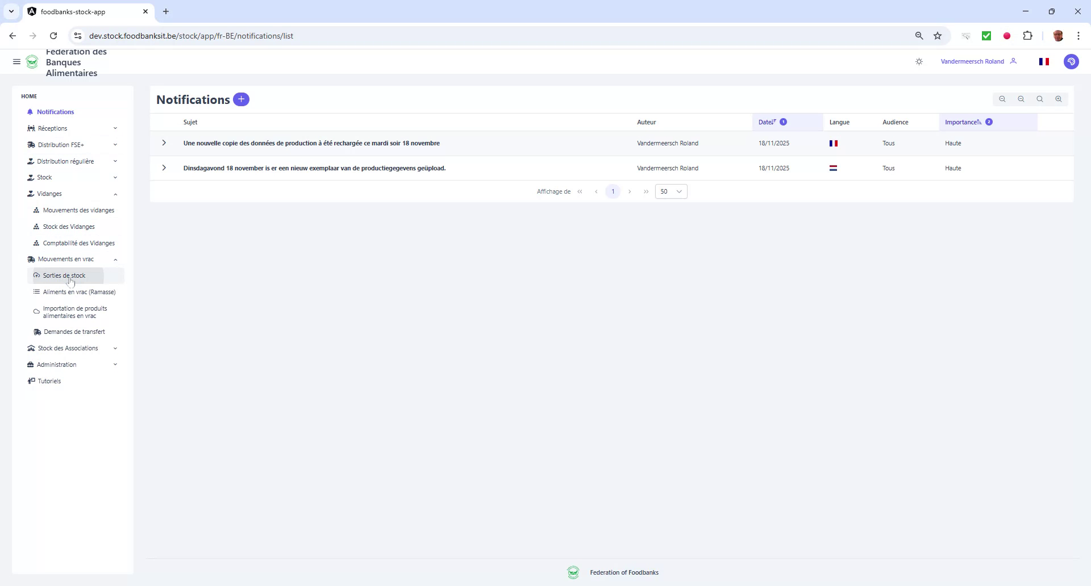Open the theme palette icon in top-right corner
The height and width of the screenshot is (586, 1091).
pos(1072,61)
